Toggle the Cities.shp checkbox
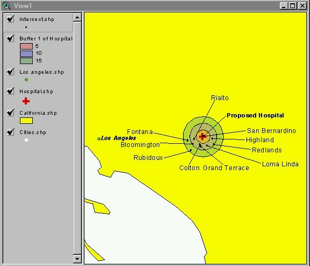Screen dimensions: 310x266 click(10, 132)
